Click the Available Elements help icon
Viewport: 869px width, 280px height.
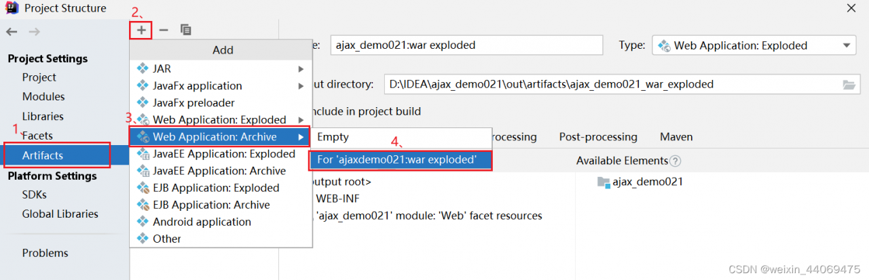pyautogui.click(x=675, y=161)
